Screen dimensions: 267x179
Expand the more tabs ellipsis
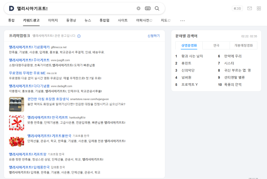pos(182,20)
